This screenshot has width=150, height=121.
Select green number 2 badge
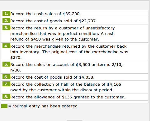(6, 20)
